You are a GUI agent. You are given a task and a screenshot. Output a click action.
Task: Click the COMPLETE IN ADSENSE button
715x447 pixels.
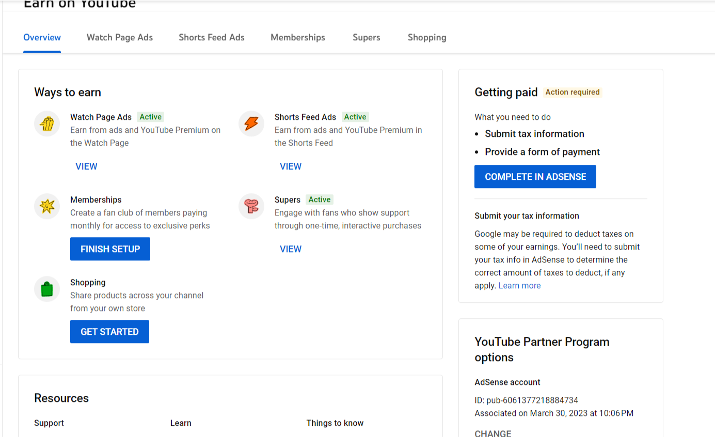point(535,177)
